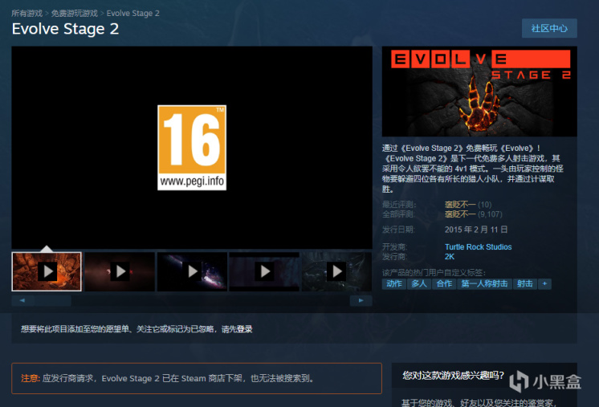Play the second dark red trailer thumbnail
The image size is (599, 407).
pyautogui.click(x=120, y=271)
